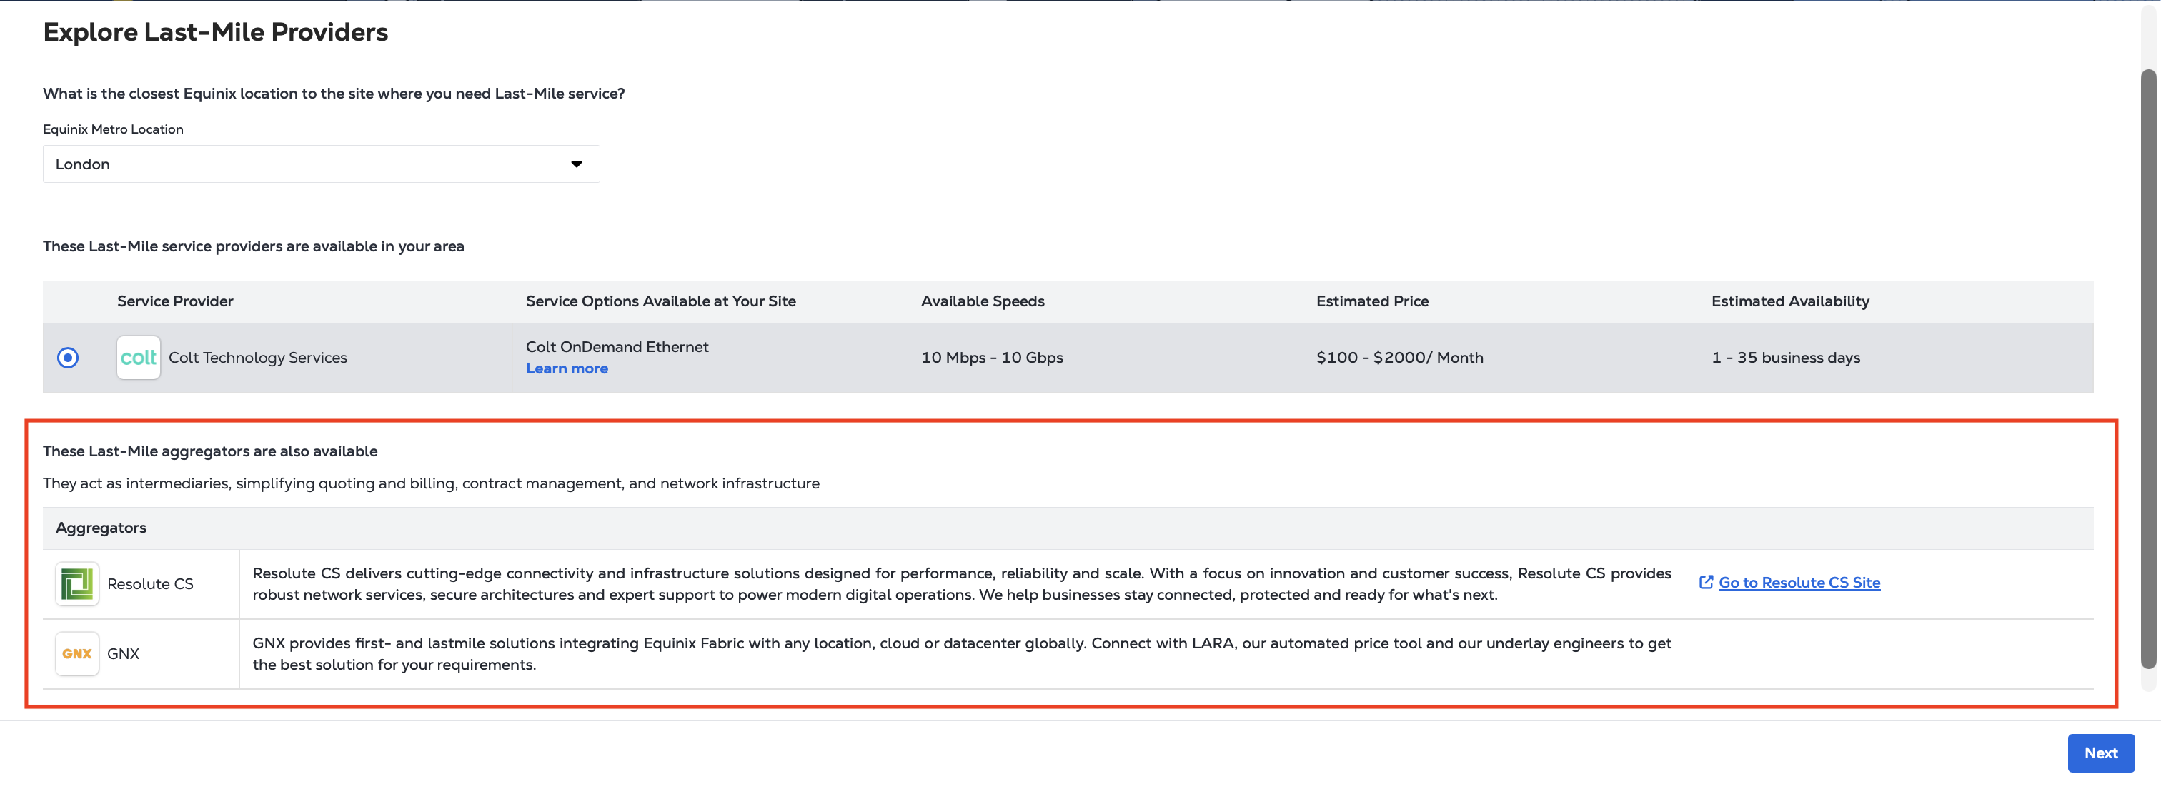Click the Last-Mile aggregators are also available heading
This screenshot has width=2161, height=794.
coord(211,451)
